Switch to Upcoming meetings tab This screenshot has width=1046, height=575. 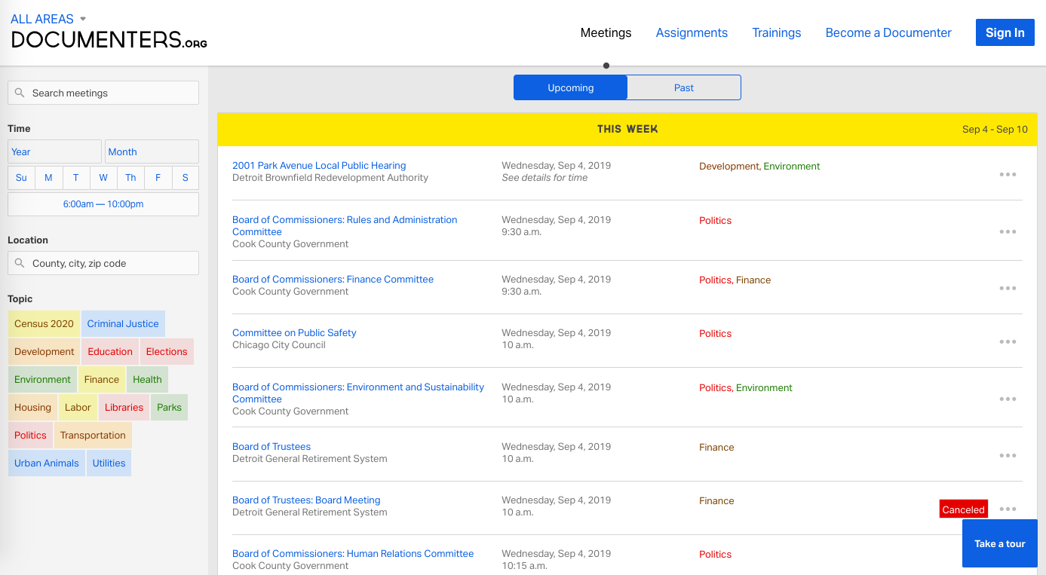pos(570,87)
